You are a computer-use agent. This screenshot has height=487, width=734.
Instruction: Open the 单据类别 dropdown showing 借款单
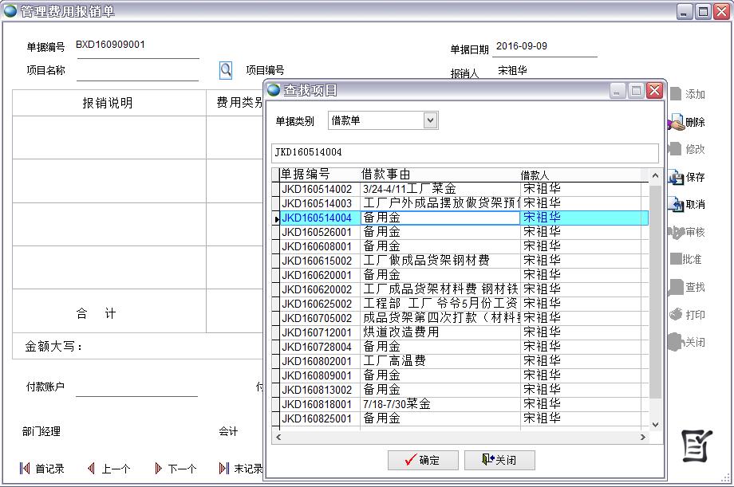coord(429,120)
